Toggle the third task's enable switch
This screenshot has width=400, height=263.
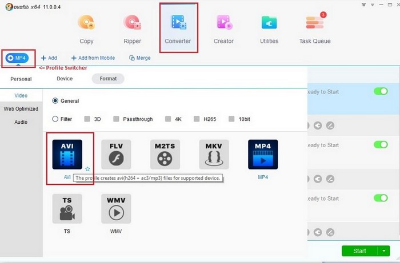point(381,198)
